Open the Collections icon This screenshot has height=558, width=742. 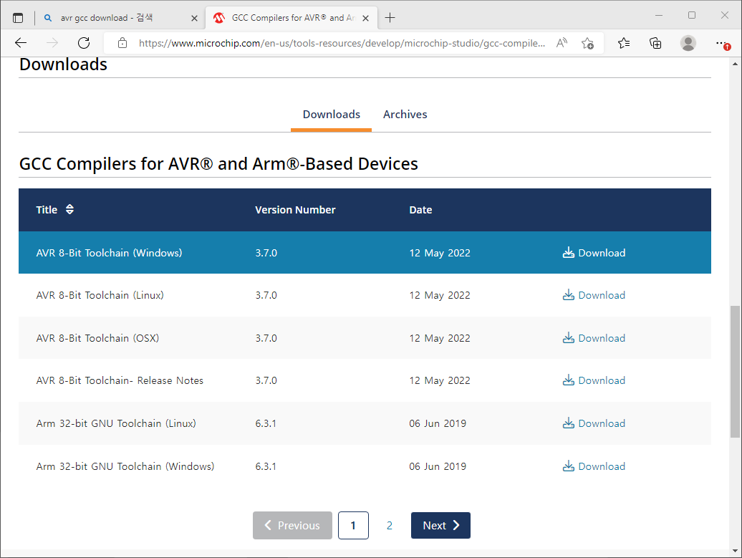(x=655, y=43)
